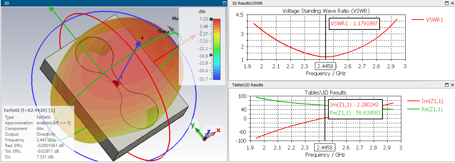The image size is (455, 163).
Task: Maximize the 3D view window
Action: [224, 3]
